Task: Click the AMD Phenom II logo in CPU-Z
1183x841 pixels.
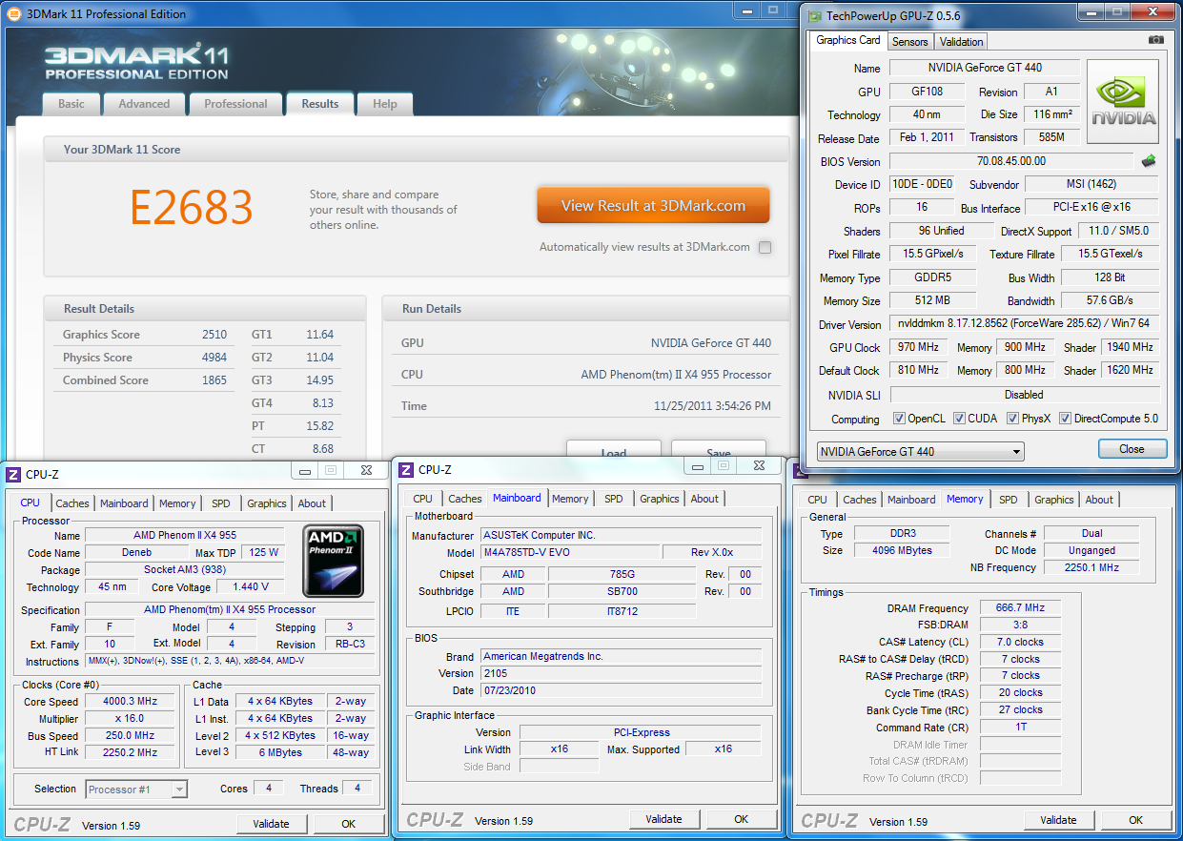Action: [x=334, y=560]
